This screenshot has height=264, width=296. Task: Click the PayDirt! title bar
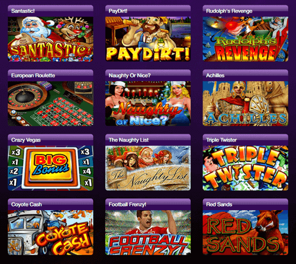(148, 11)
